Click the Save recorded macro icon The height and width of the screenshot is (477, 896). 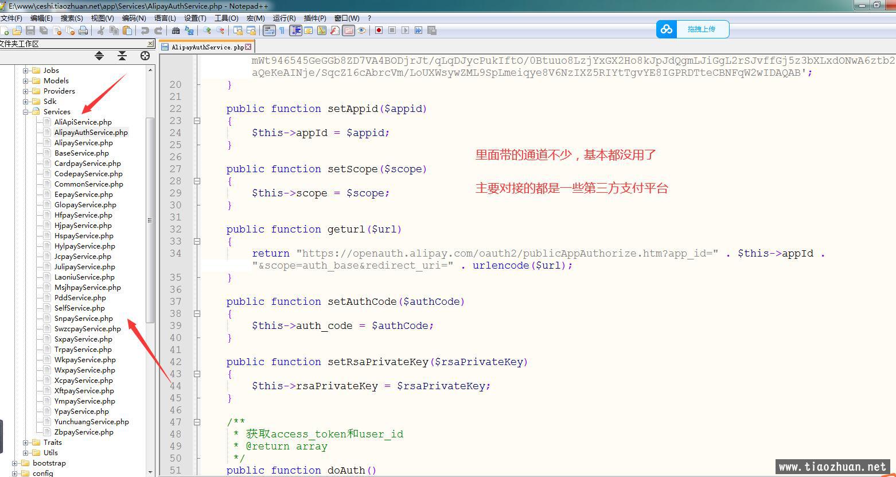click(x=432, y=30)
